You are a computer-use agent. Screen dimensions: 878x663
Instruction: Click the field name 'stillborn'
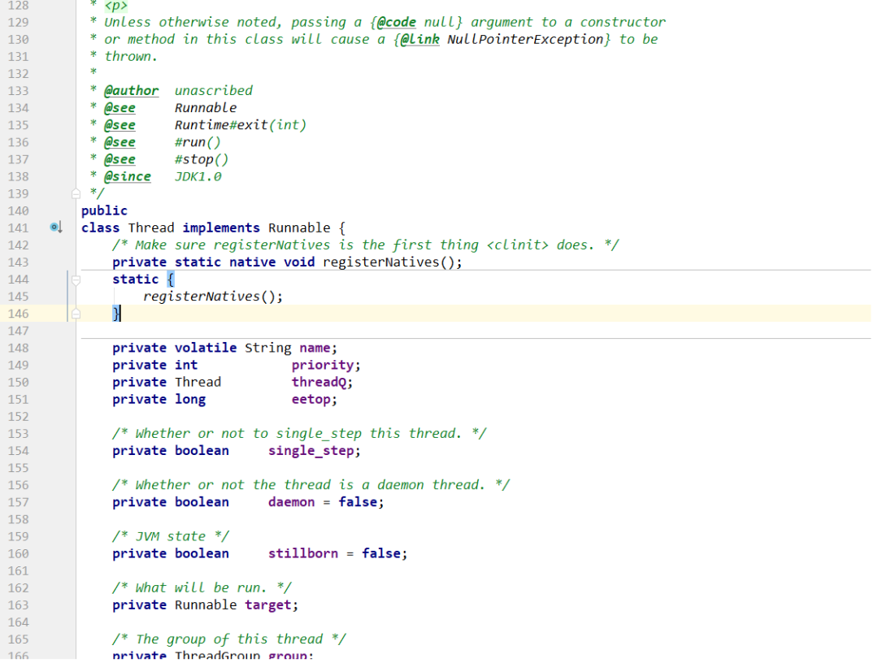pyautogui.click(x=303, y=554)
